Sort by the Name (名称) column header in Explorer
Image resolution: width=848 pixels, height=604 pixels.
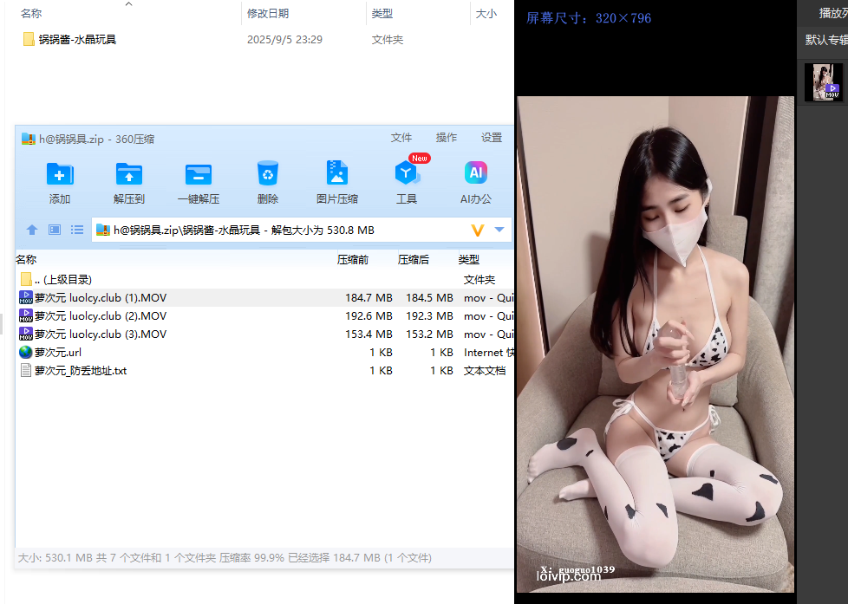[31, 14]
